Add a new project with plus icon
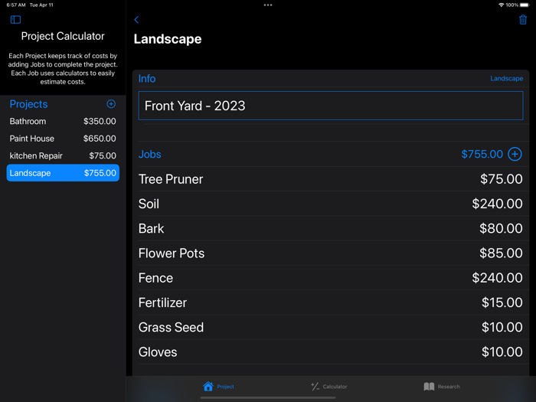Image resolution: width=536 pixels, height=402 pixels. click(111, 104)
